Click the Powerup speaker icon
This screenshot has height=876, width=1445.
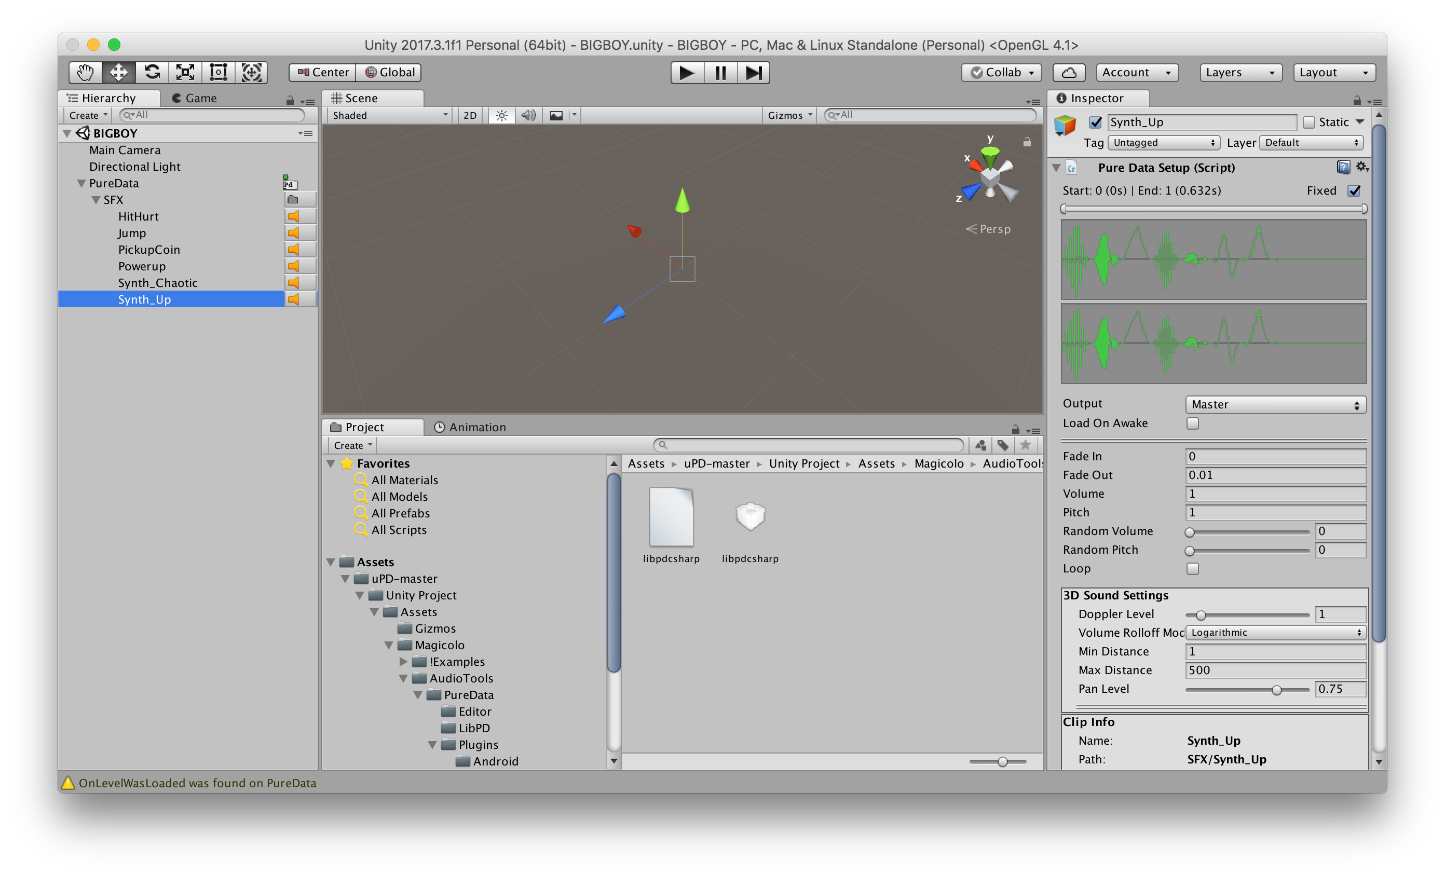tap(294, 266)
